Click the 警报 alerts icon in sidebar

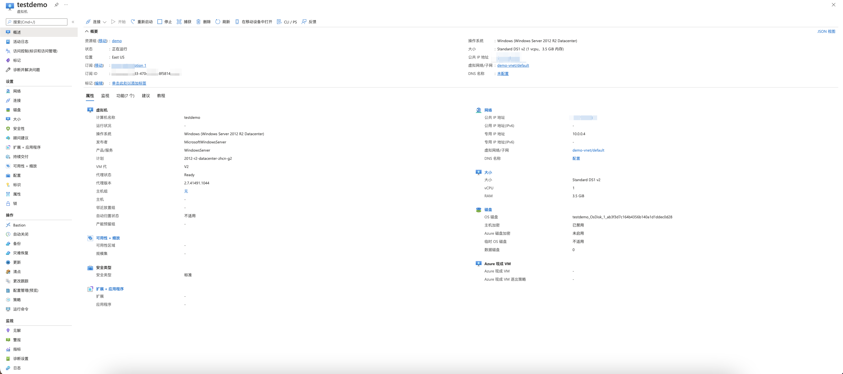[x=8, y=340]
